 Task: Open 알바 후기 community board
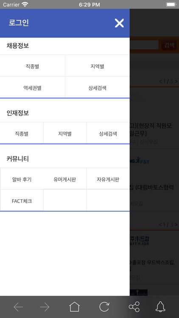(22, 179)
